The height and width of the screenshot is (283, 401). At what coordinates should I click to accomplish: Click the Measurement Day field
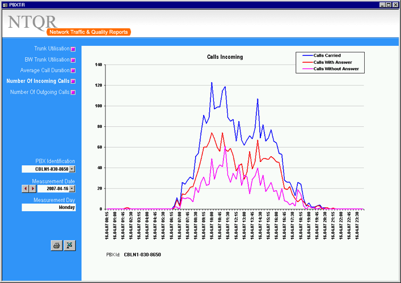pos(49,207)
